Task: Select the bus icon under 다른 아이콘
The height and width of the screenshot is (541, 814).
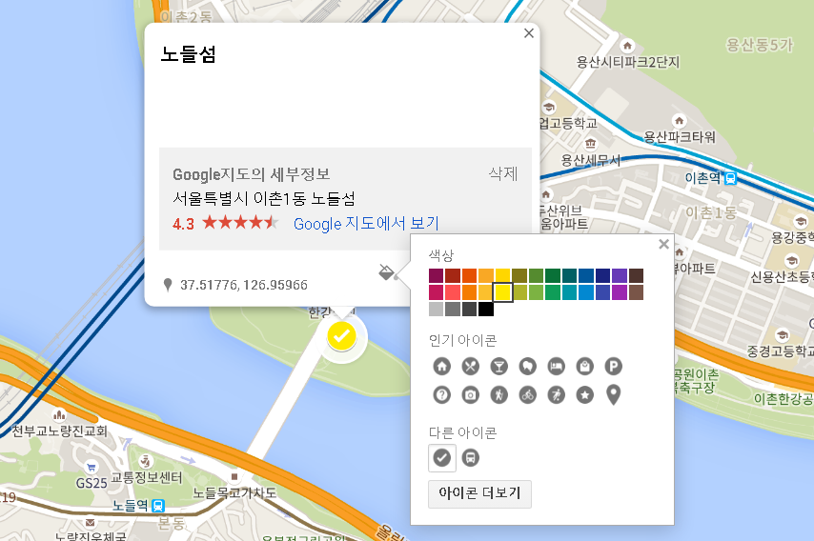Action: [x=470, y=458]
